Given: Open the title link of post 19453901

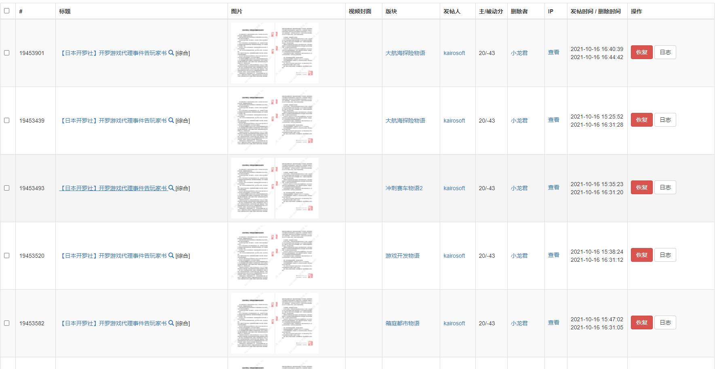Looking at the screenshot, I should (x=113, y=53).
